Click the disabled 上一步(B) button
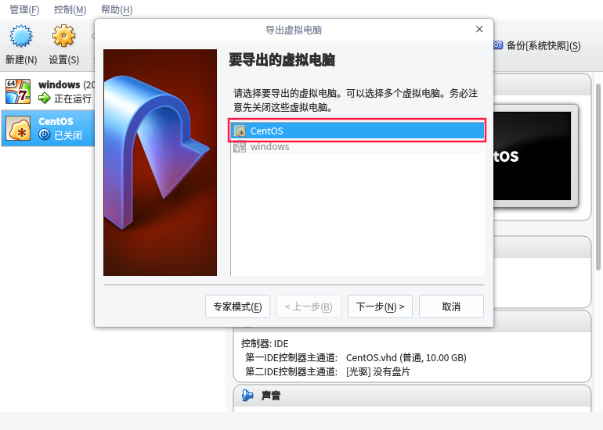603x430 pixels. pos(309,306)
